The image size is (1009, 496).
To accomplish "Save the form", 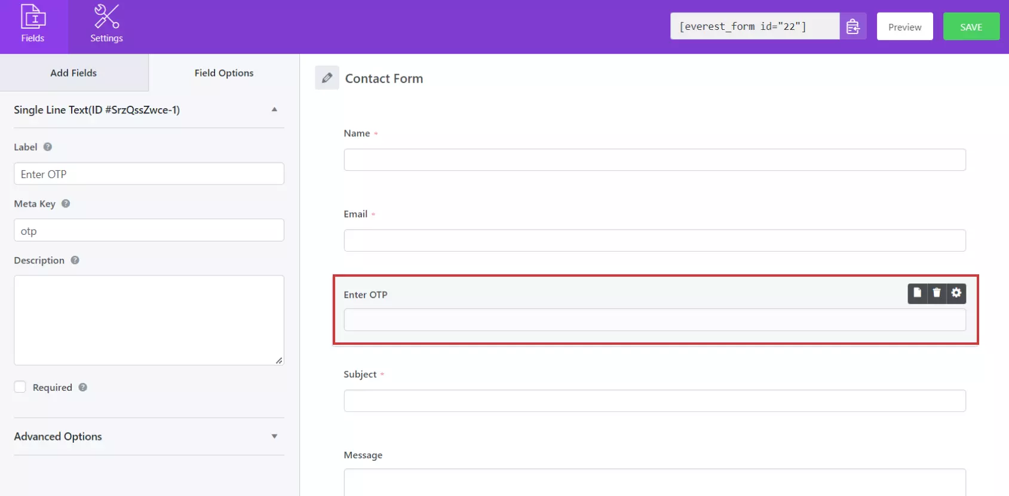I will pyautogui.click(x=971, y=26).
